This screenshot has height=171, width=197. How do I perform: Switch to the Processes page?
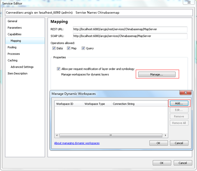pos(14,54)
